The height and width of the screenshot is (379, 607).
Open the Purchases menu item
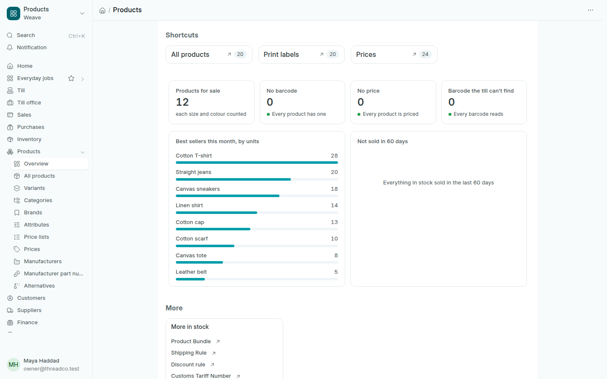pos(46,127)
